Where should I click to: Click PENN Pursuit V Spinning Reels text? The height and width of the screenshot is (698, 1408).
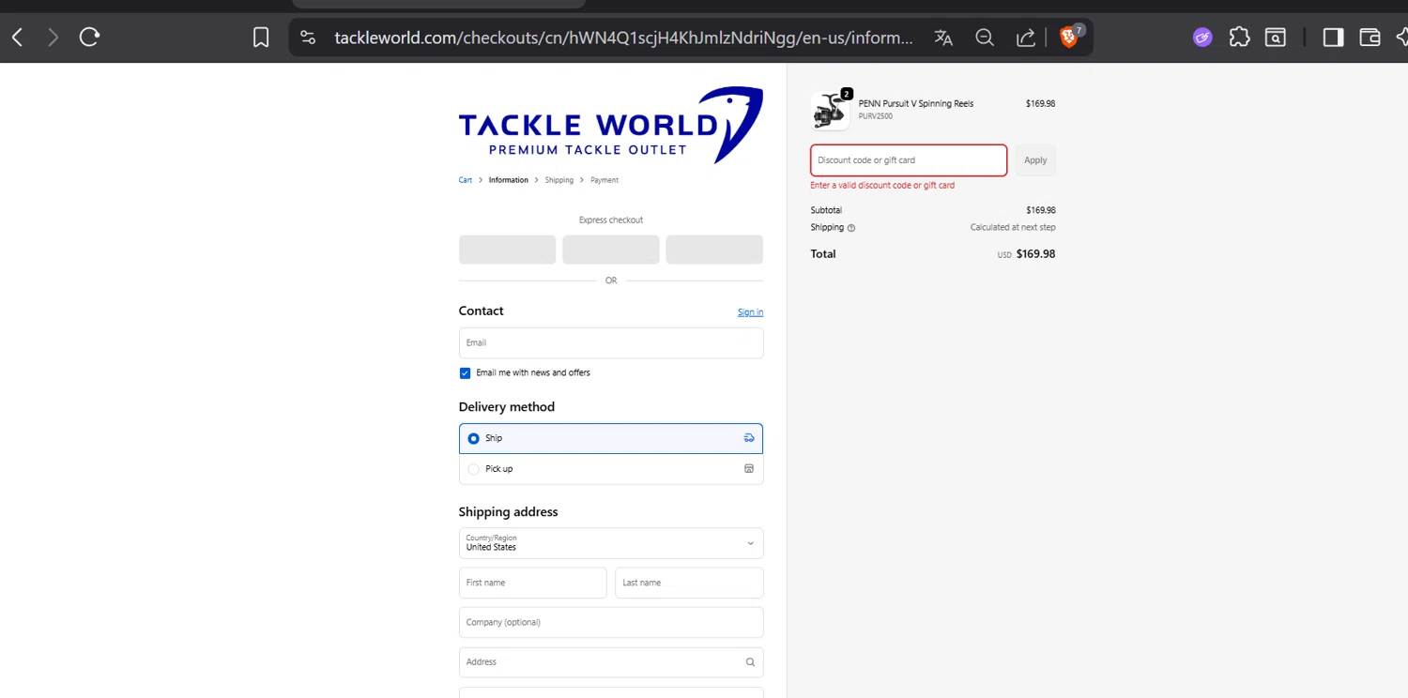(x=915, y=104)
